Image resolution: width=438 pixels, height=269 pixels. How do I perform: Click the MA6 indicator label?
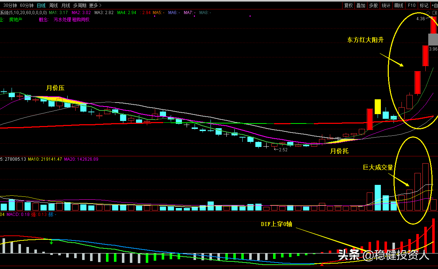click(174, 13)
